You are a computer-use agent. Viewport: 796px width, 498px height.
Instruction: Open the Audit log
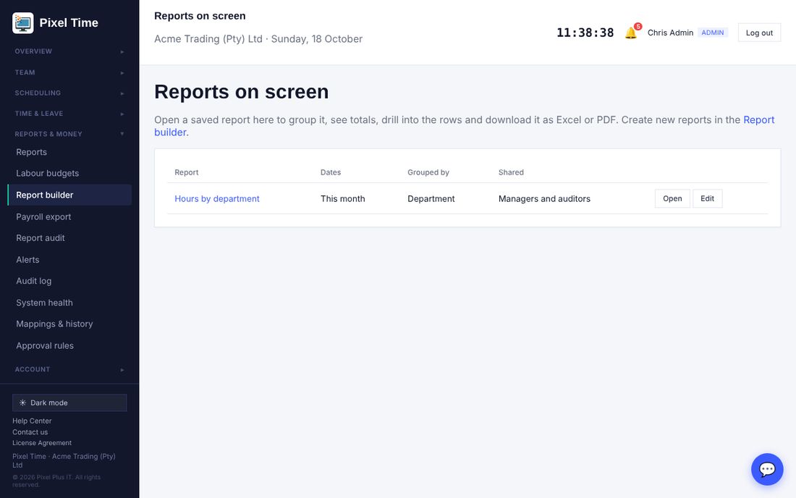pos(69,282)
